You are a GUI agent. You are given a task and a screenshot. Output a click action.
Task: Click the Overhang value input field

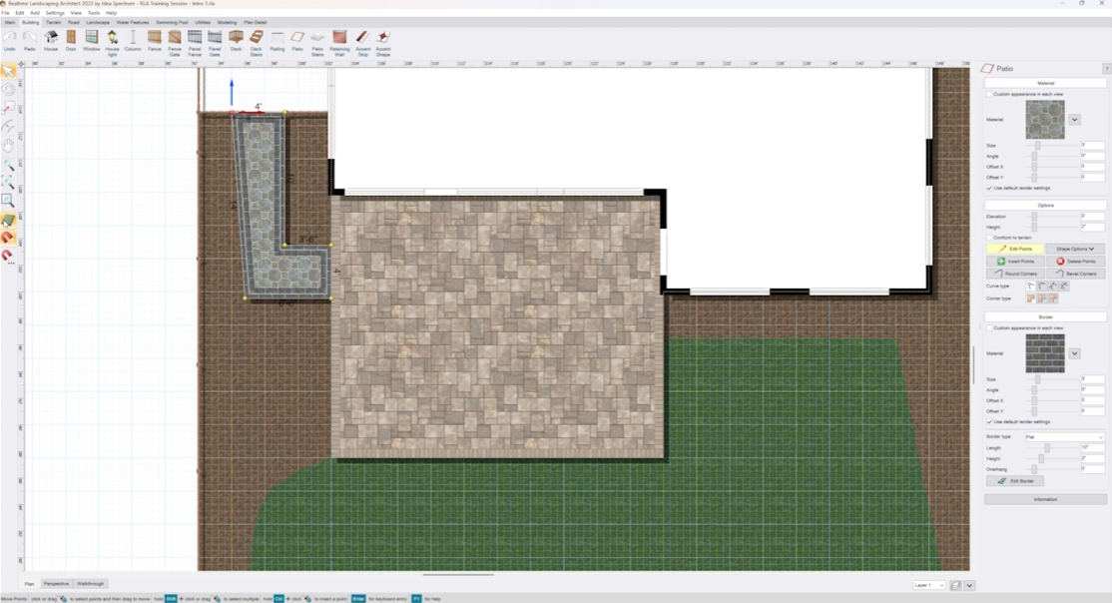1092,469
